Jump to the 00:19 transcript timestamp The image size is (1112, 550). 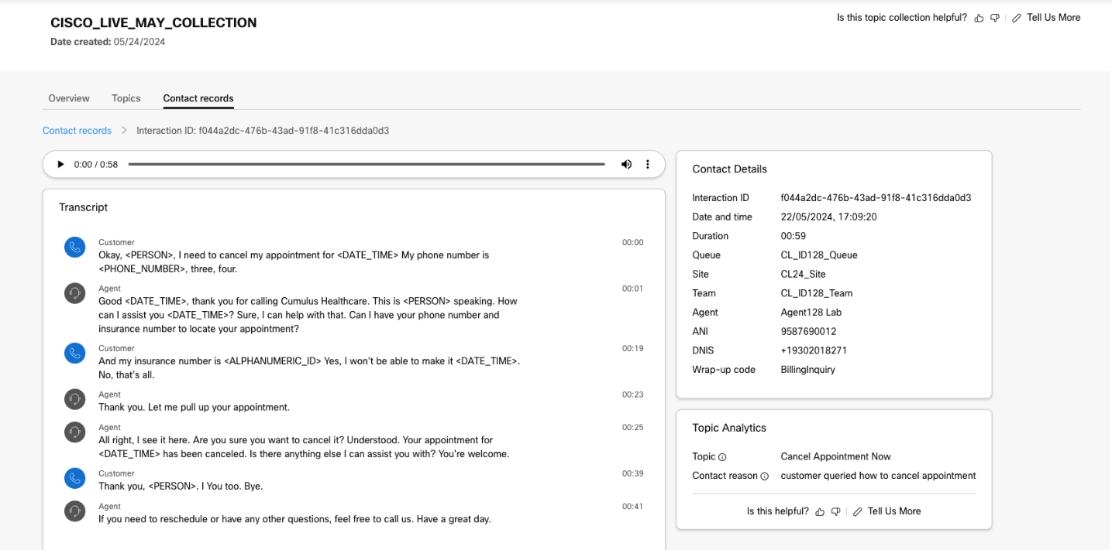pyautogui.click(x=632, y=349)
